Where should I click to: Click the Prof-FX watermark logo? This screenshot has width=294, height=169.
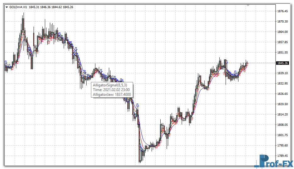(273, 161)
